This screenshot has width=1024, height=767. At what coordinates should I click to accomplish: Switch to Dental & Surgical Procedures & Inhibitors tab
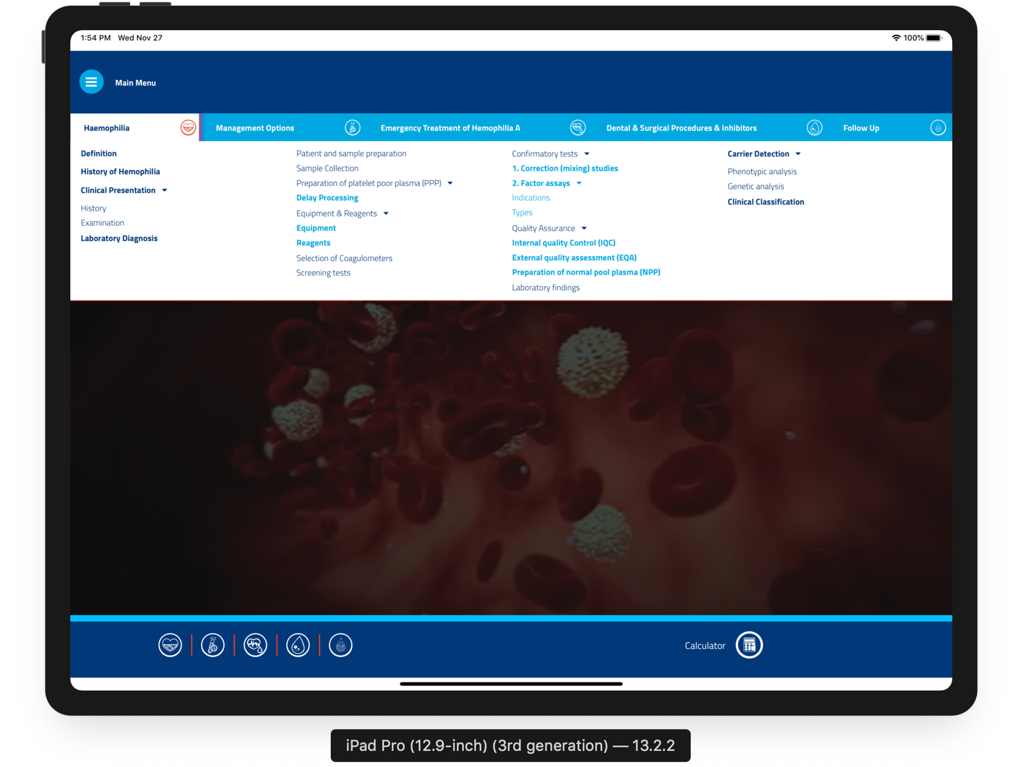pyautogui.click(x=681, y=128)
